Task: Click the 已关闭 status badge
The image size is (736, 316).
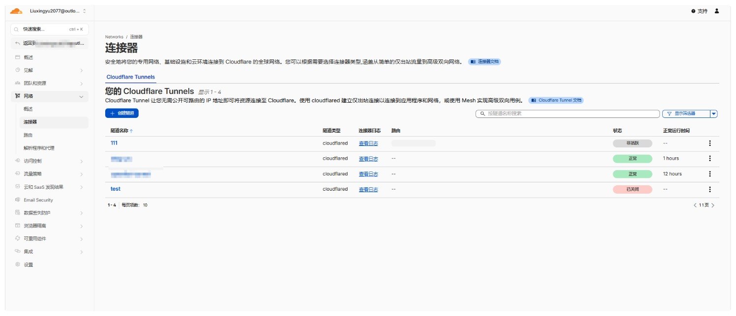Action: [x=632, y=189]
